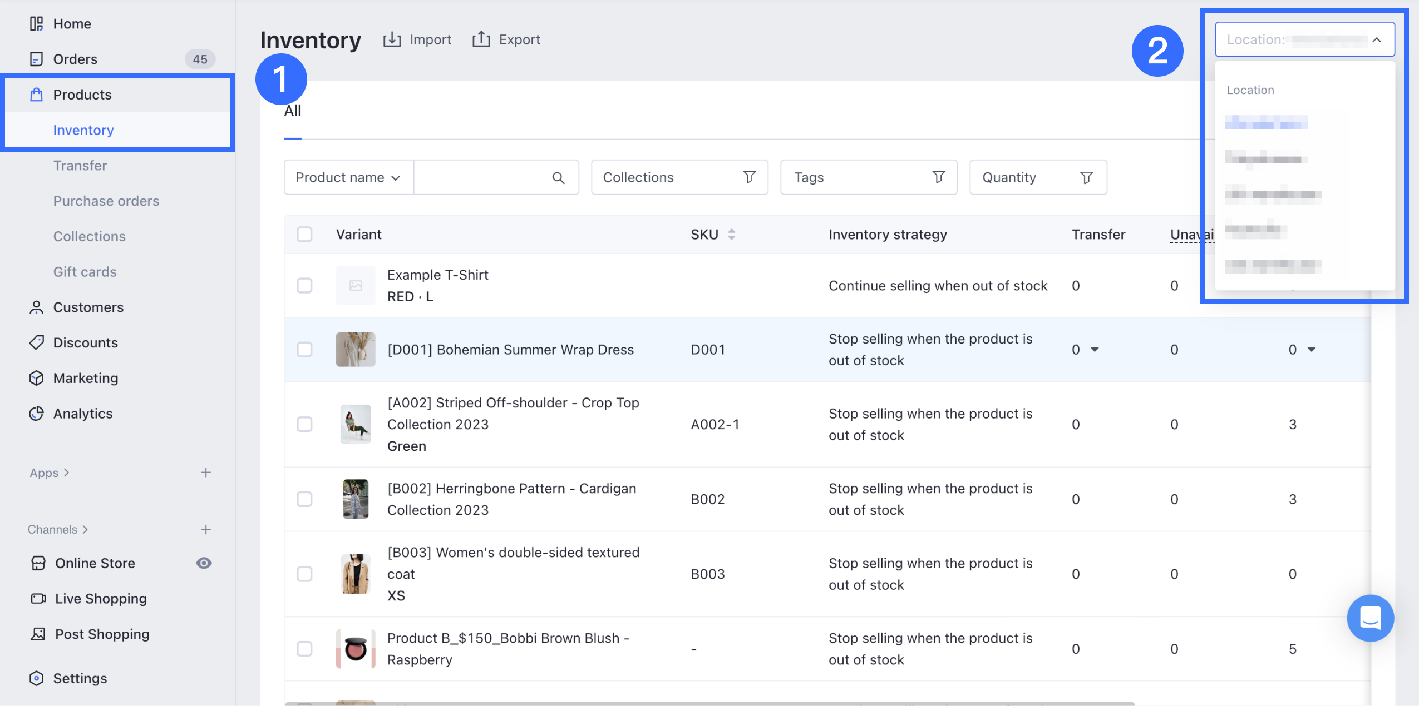Click the Export button label

tap(519, 39)
